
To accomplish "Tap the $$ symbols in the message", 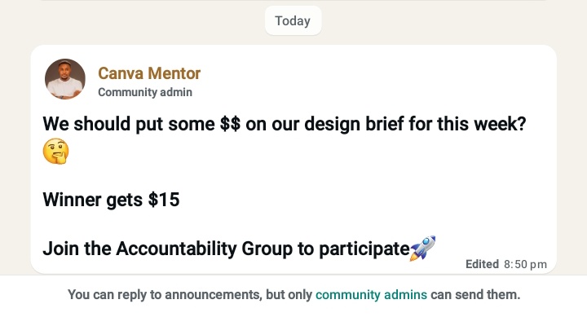I will (x=230, y=125).
